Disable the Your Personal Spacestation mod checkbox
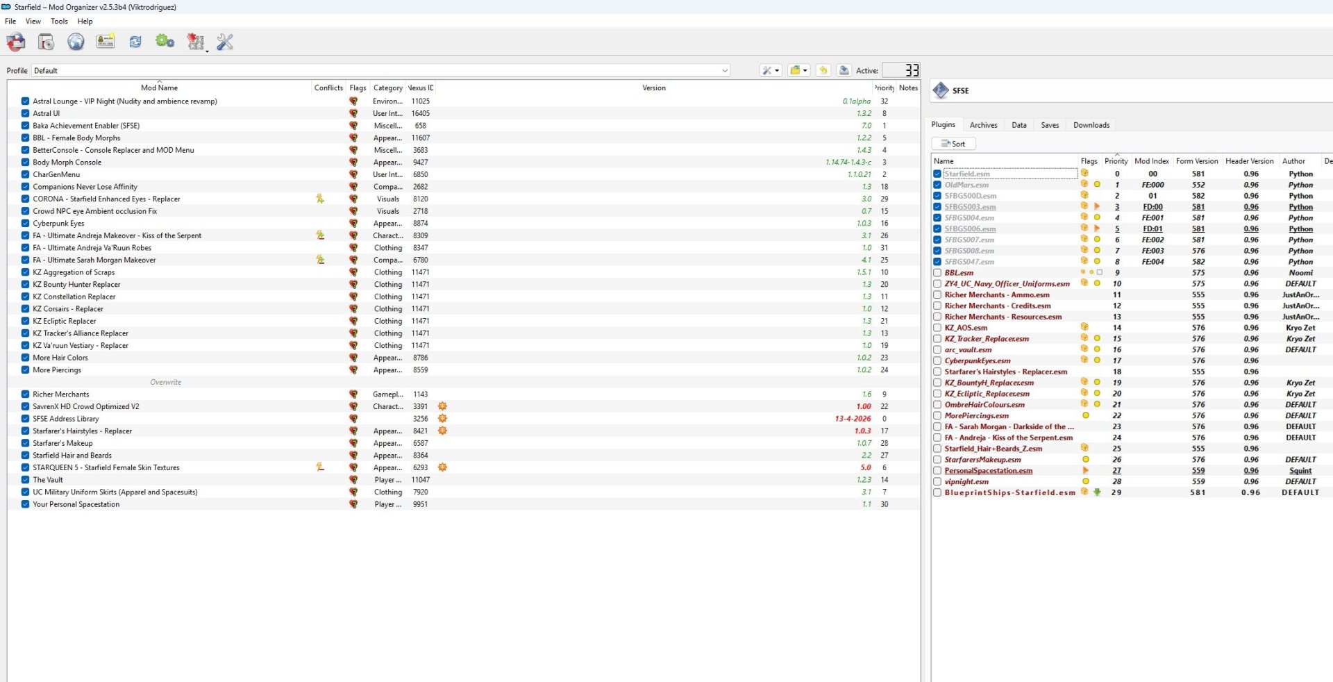Viewport: 1333px width, 682px height. [25, 504]
